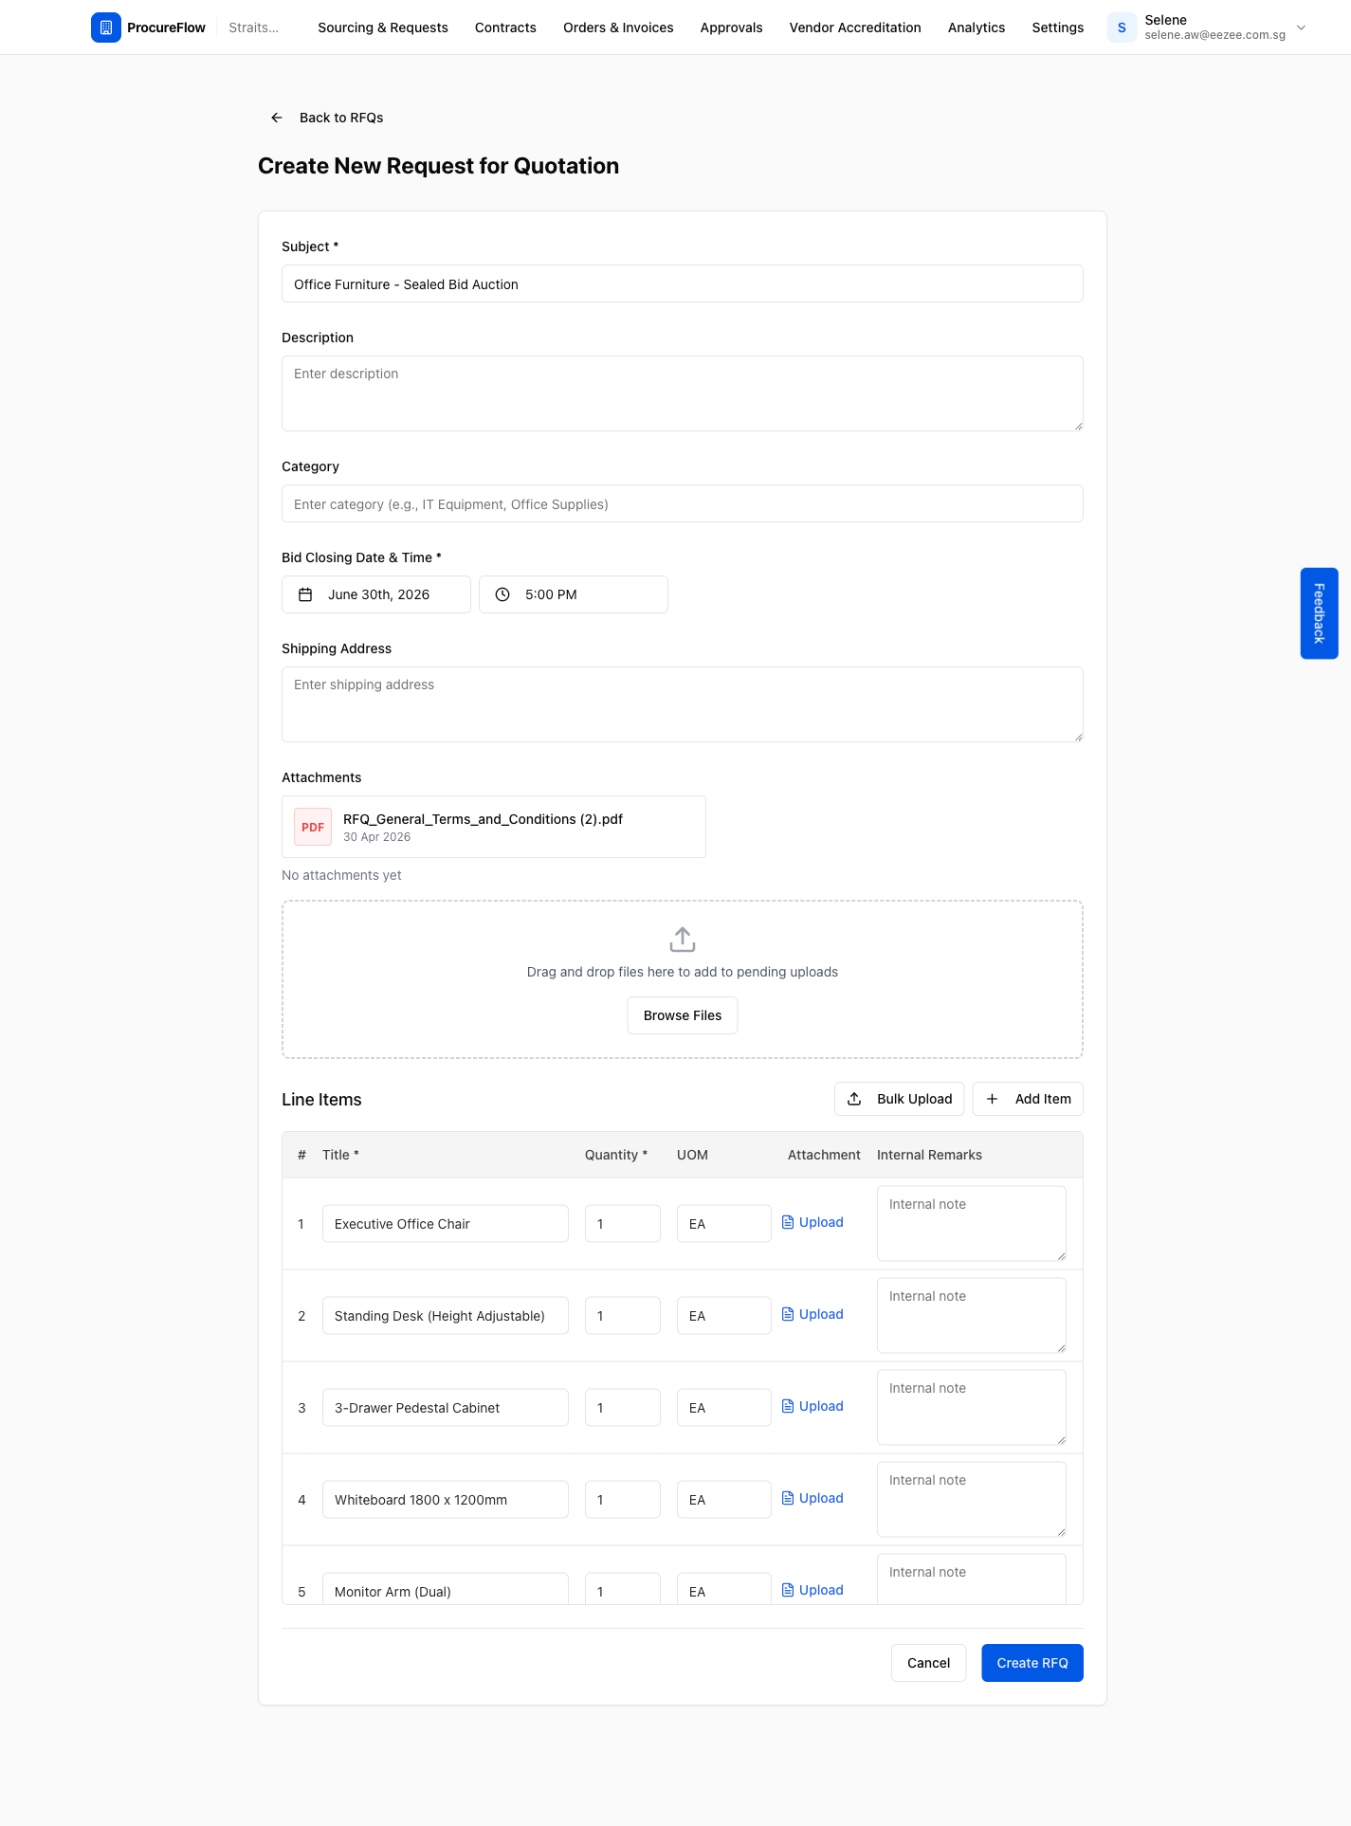The height and width of the screenshot is (1826, 1351).
Task: Click quantity field for Whiteboard row
Action: click(x=623, y=1499)
